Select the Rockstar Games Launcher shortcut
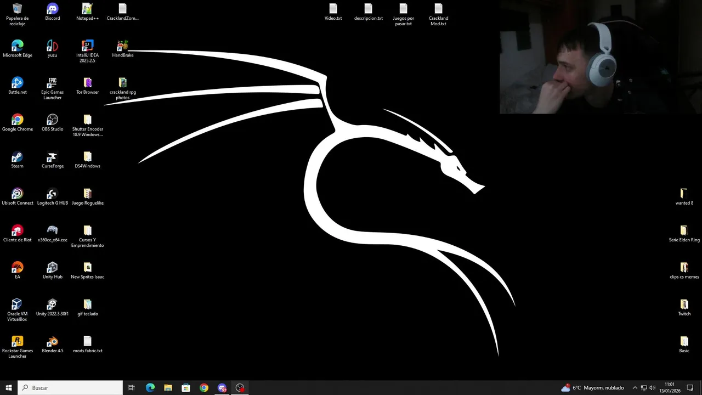 click(18, 347)
